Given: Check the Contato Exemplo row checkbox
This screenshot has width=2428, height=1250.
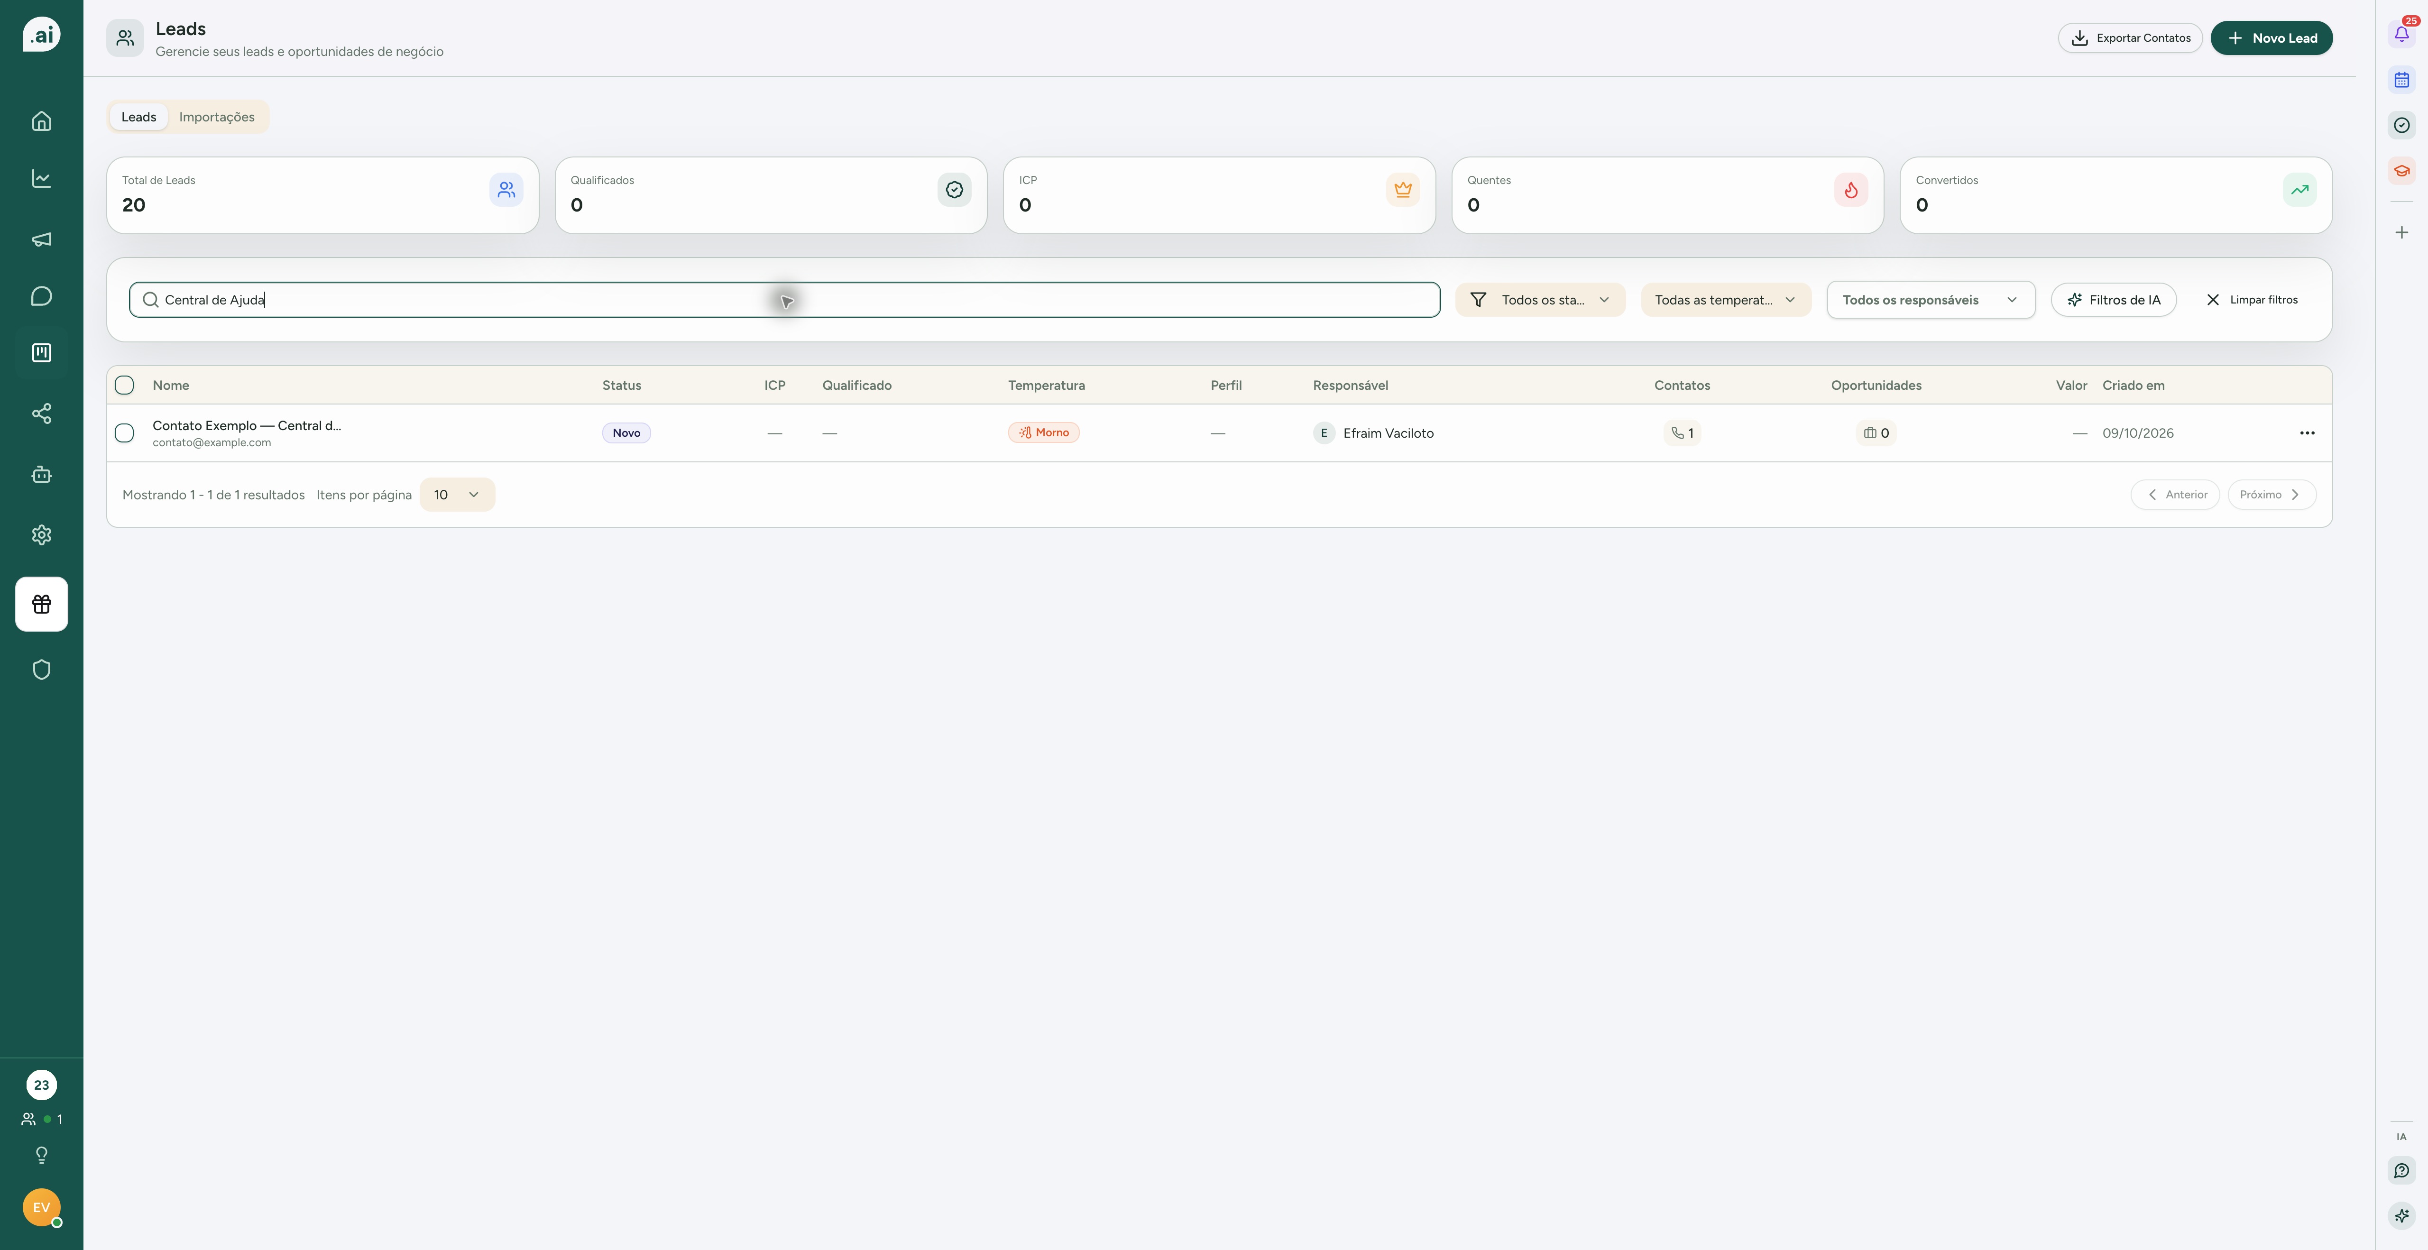Looking at the screenshot, I should point(124,432).
